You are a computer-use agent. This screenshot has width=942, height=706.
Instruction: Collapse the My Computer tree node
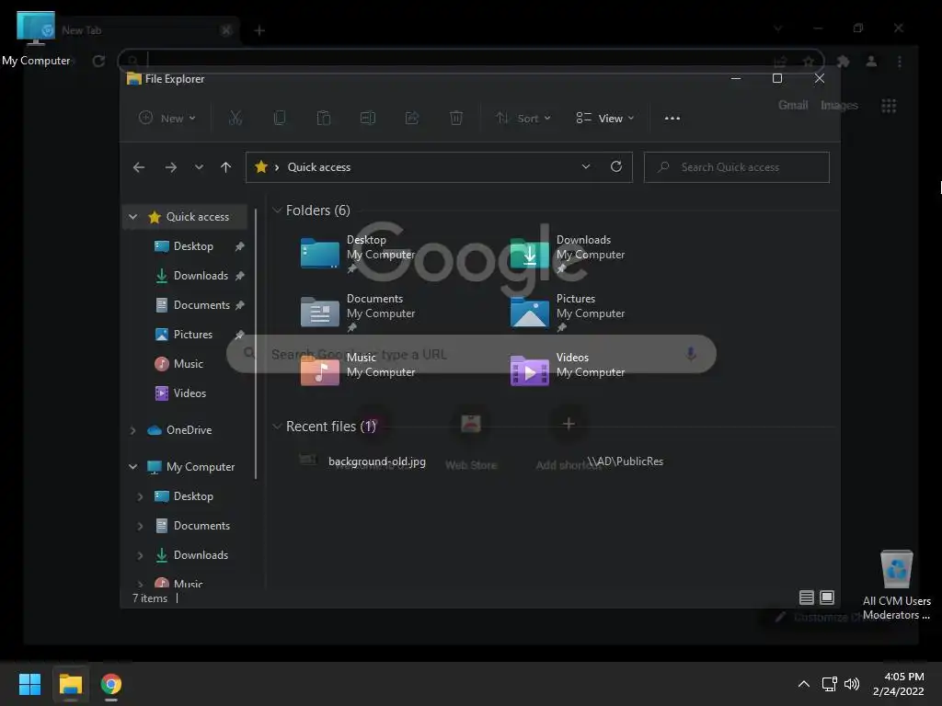tap(132, 466)
